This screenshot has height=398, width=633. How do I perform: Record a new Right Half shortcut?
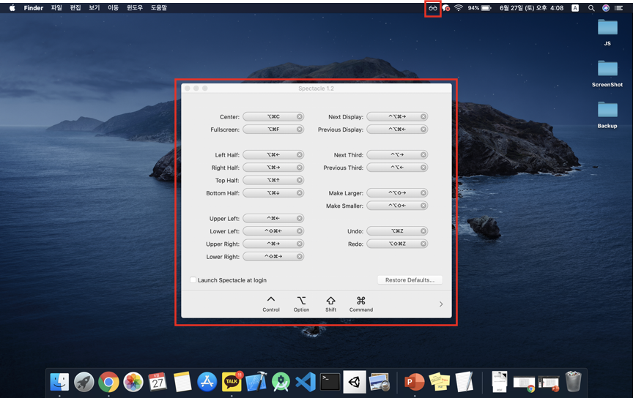[x=273, y=168]
